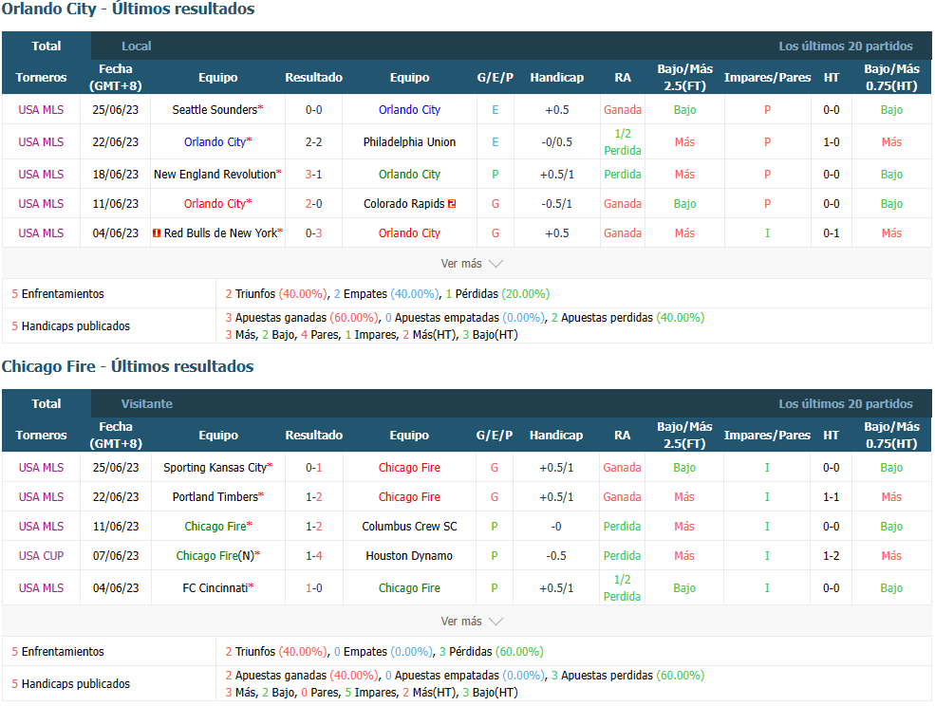
Task: Click '5 Enfrentamientos' under Orlando City table
Action: (58, 294)
